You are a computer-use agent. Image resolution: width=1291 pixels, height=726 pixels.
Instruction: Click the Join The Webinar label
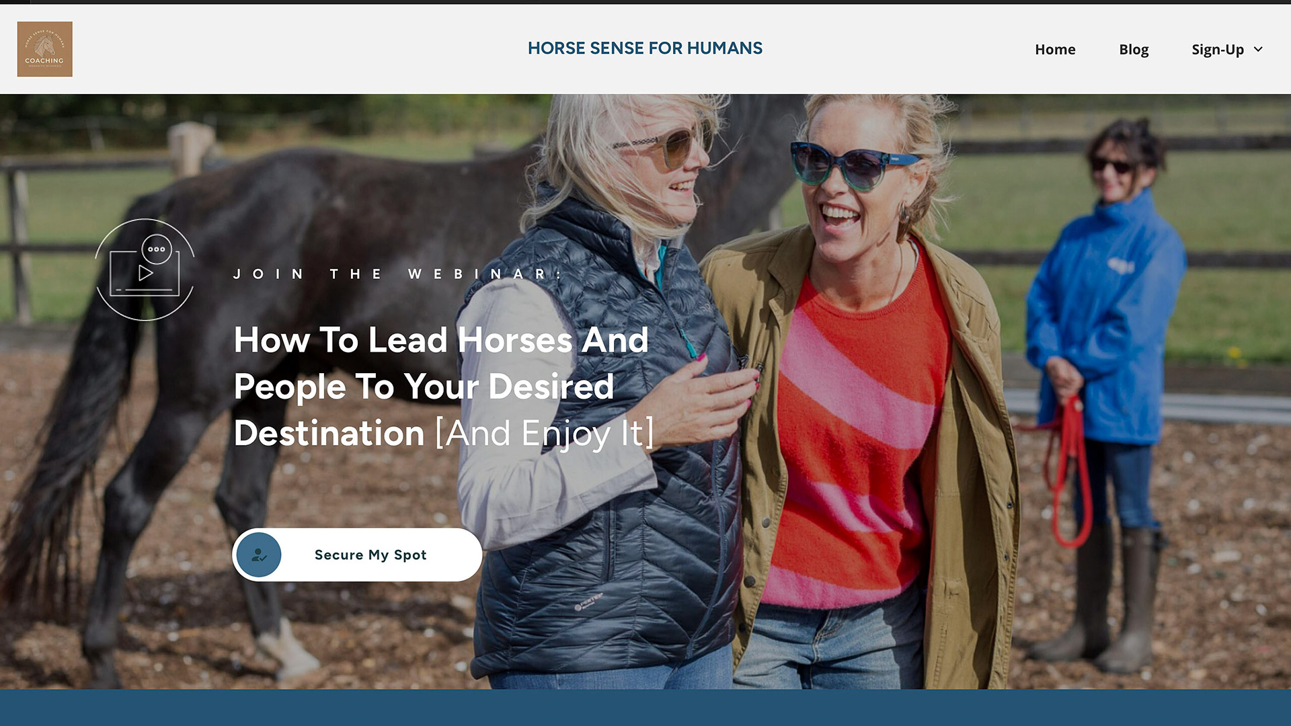397,274
